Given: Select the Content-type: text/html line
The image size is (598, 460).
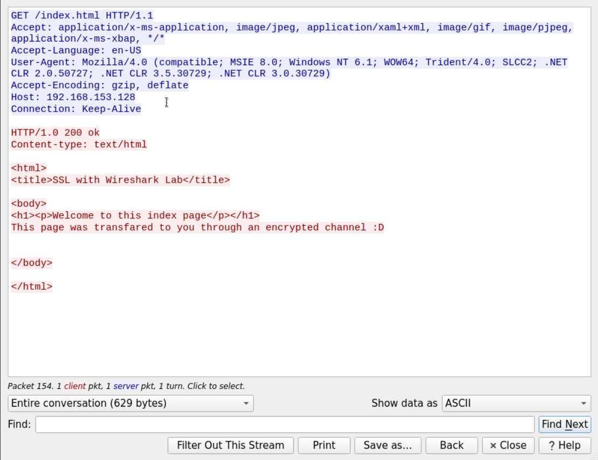Looking at the screenshot, I should point(79,145).
